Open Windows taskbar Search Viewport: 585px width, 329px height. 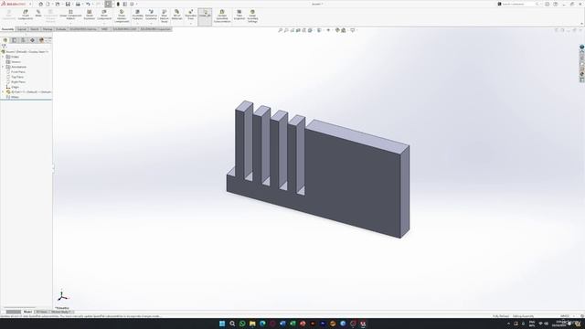(x=232, y=324)
